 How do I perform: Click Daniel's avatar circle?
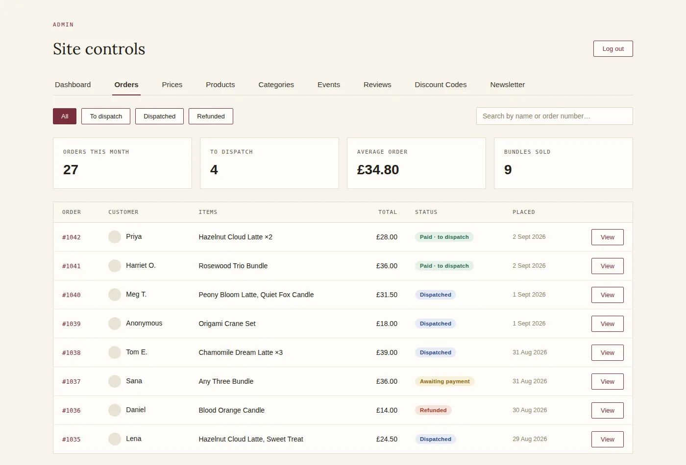[x=115, y=410]
